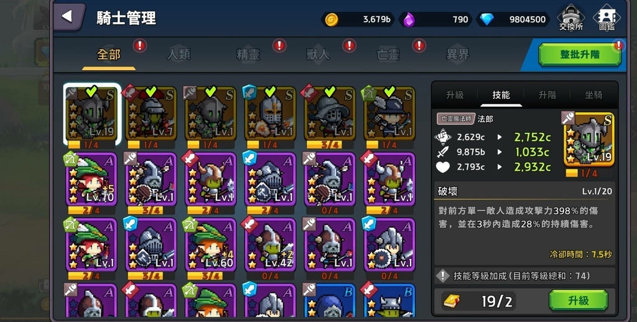This screenshot has width=637, height=322.
Task: Click the green 升級 upgrade button
Action: coord(578,300)
